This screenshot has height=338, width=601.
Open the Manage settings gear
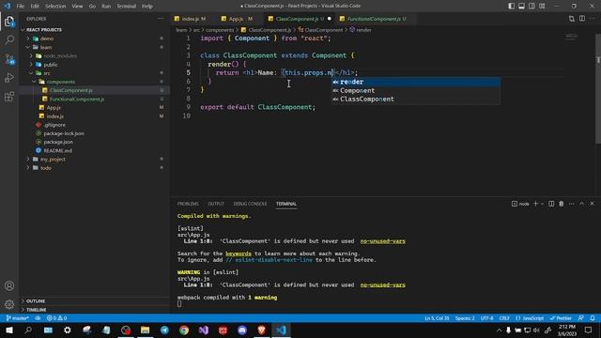[9, 304]
